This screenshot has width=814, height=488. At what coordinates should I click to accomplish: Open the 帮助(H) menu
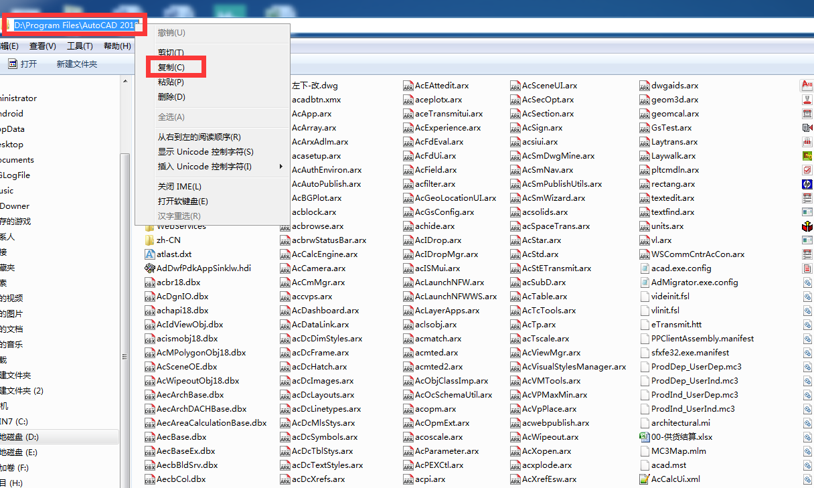[x=117, y=46]
